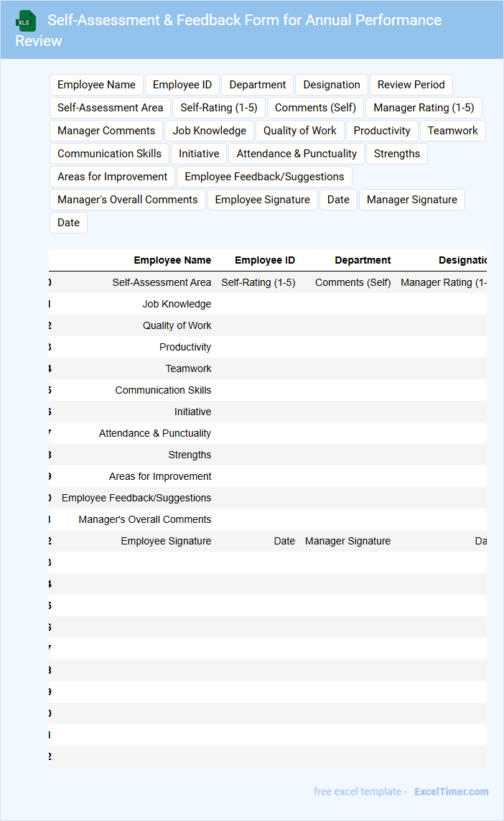Click the Manager Signature tag
The width and height of the screenshot is (504, 821).
click(412, 200)
